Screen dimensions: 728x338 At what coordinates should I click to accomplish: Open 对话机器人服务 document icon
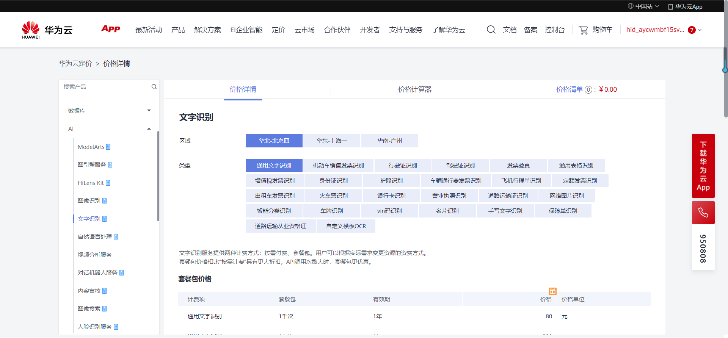(x=122, y=272)
